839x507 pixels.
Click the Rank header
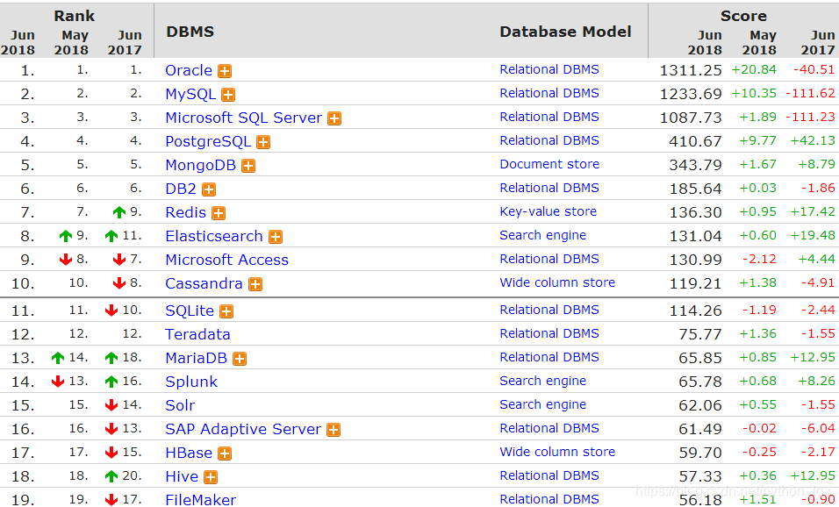pos(74,16)
